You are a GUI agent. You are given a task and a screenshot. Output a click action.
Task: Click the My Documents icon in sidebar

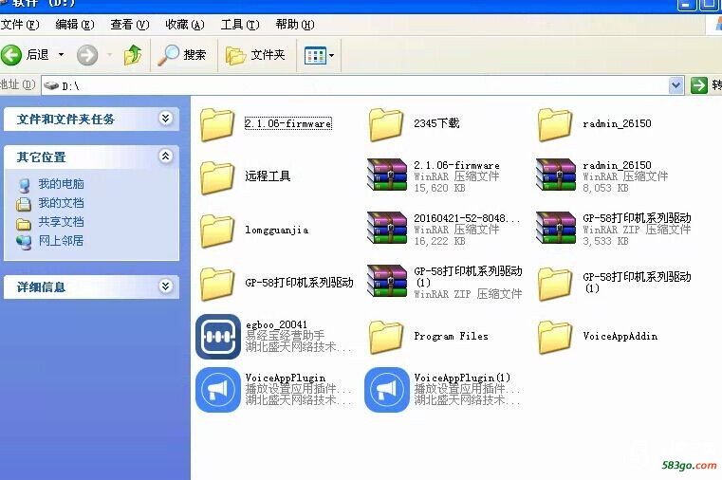(24, 204)
